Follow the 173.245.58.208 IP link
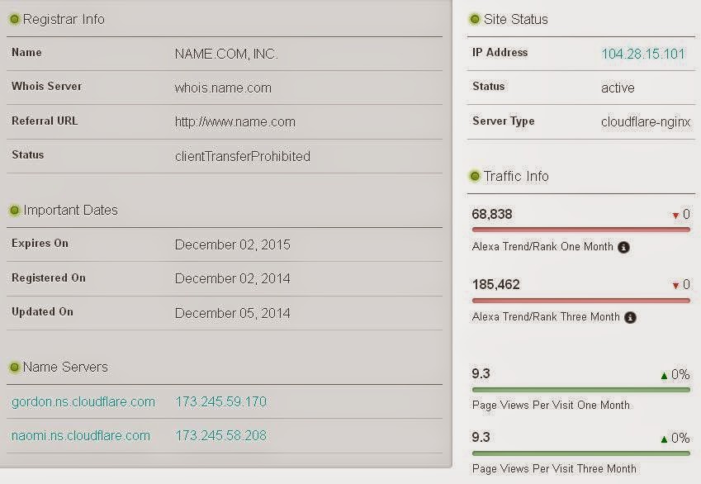Screen dimensions: 701x484 click(220, 436)
